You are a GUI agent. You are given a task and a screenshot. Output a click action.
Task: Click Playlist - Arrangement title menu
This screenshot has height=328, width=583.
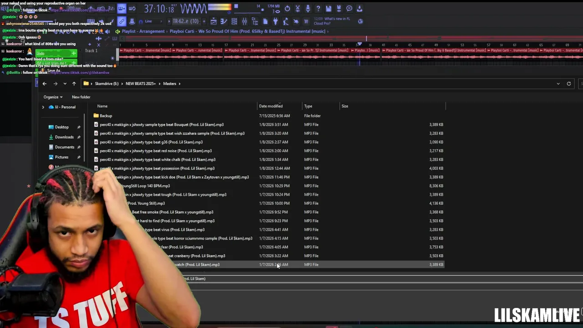143,31
